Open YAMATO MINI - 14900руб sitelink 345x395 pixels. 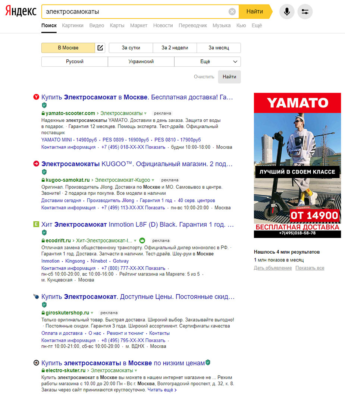click(x=69, y=140)
